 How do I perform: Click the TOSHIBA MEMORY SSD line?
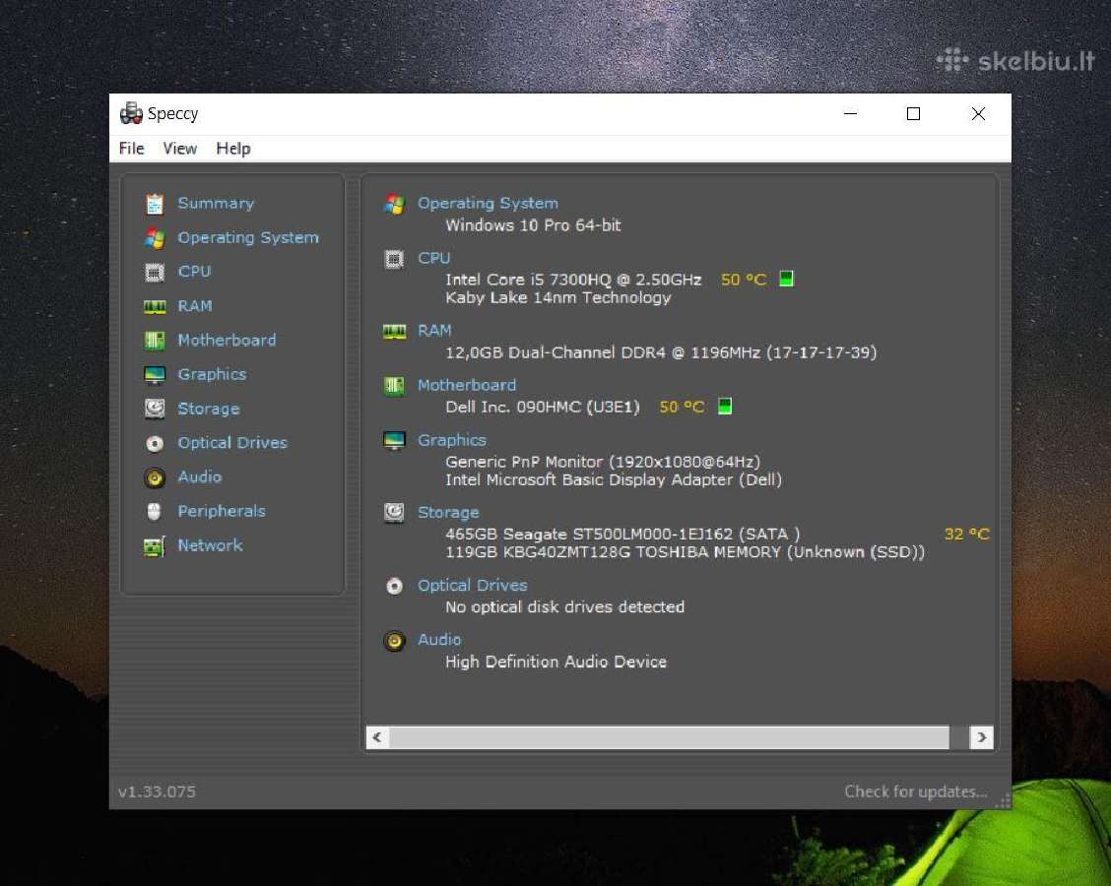685,552
